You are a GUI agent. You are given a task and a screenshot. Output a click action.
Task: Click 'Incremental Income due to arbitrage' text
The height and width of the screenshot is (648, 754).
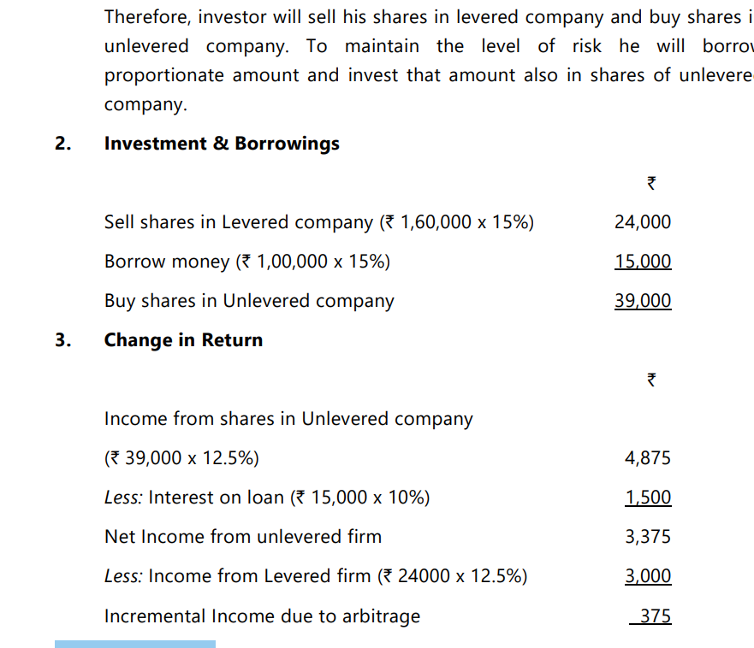(262, 616)
